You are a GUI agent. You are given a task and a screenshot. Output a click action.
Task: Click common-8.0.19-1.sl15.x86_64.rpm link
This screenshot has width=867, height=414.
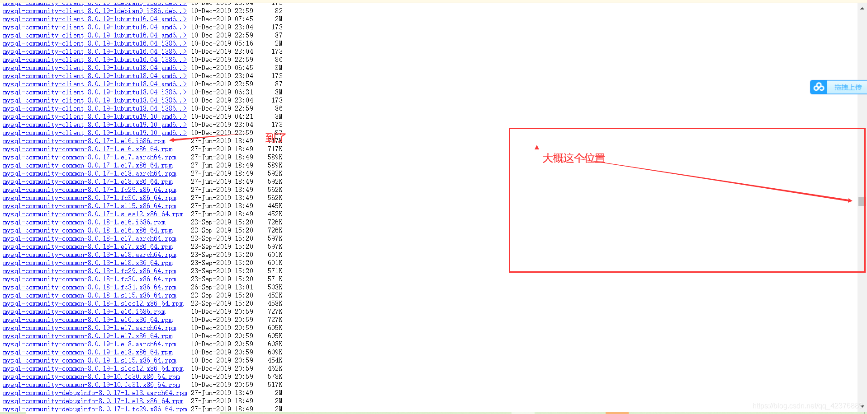(x=90, y=360)
